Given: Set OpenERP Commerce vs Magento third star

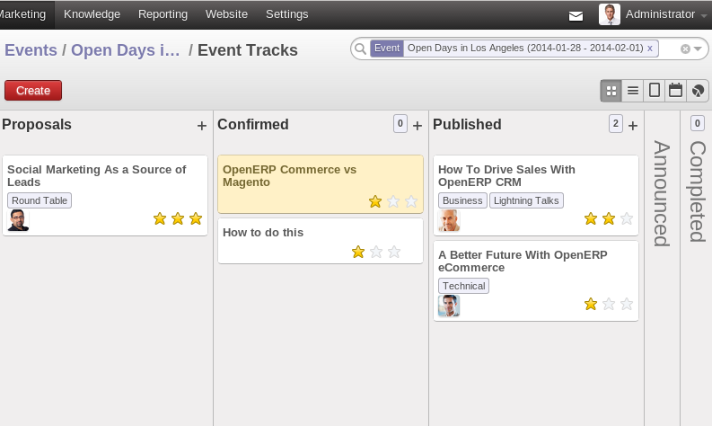Looking at the screenshot, I should [411, 201].
